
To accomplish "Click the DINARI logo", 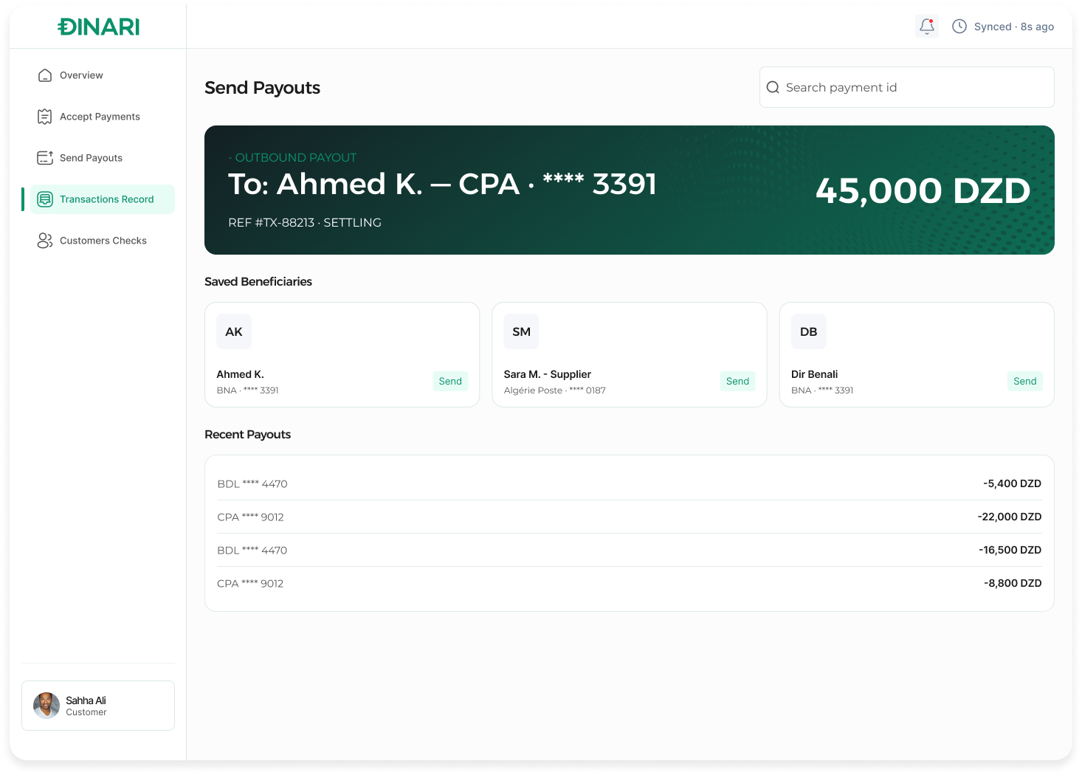I will click(99, 27).
